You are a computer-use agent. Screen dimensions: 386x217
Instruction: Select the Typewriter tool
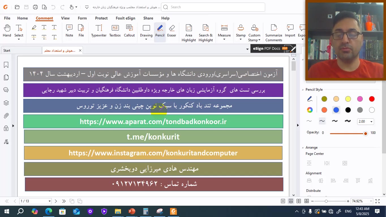click(x=99, y=31)
